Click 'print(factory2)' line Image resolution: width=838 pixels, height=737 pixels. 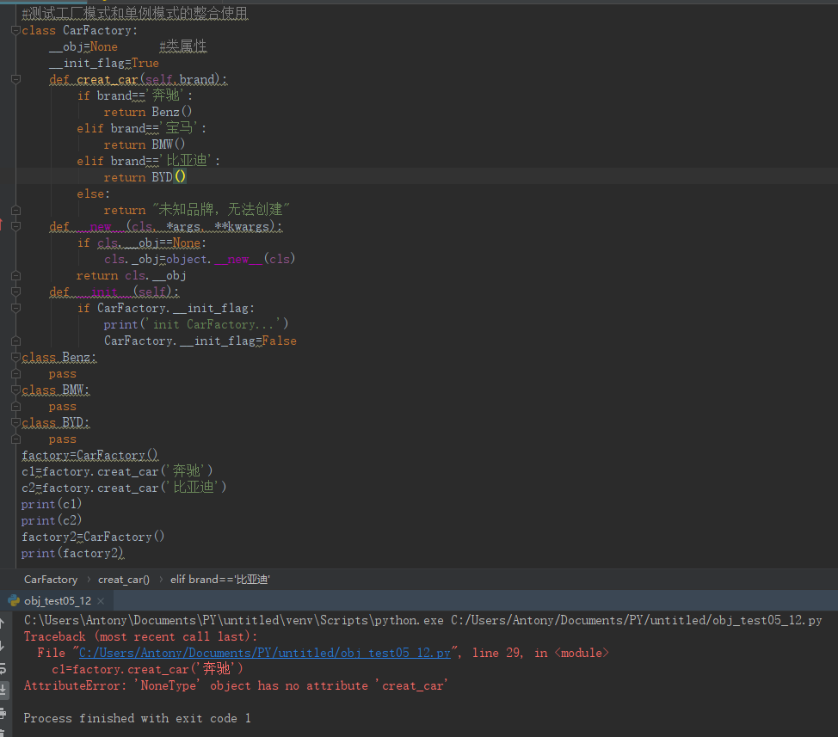(72, 553)
